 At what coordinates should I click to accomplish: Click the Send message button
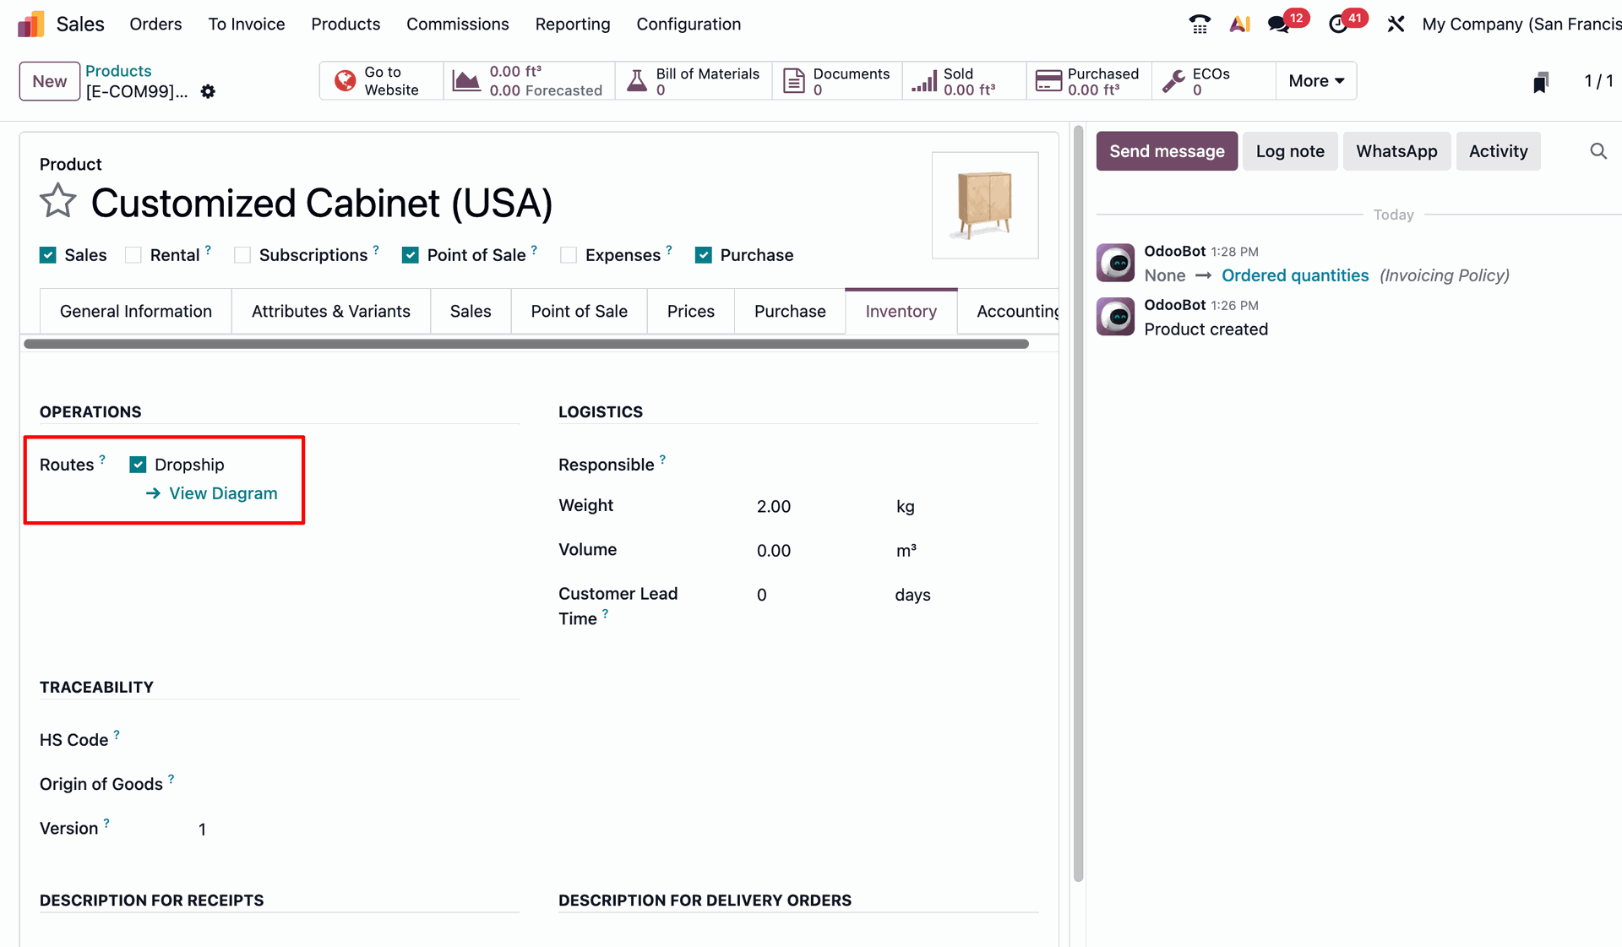(x=1166, y=150)
